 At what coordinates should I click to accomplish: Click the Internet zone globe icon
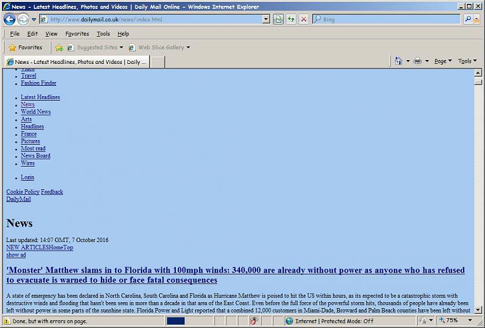(289, 321)
